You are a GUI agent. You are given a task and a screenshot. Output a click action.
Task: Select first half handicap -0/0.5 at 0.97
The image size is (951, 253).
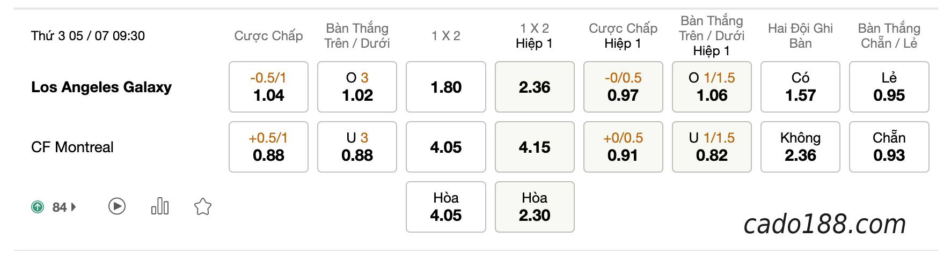coord(623,87)
